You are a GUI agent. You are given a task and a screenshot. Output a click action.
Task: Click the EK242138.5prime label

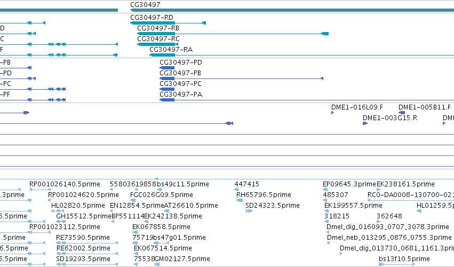173,216
